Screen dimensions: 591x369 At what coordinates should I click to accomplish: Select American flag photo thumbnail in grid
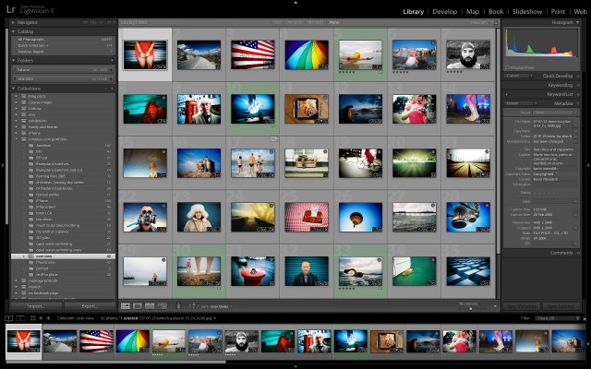coord(252,54)
